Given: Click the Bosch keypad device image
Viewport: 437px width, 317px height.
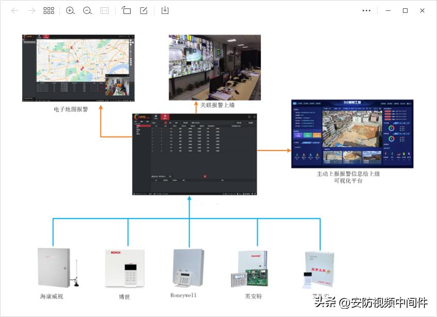Looking at the screenshot, I should pyautogui.click(x=124, y=267).
